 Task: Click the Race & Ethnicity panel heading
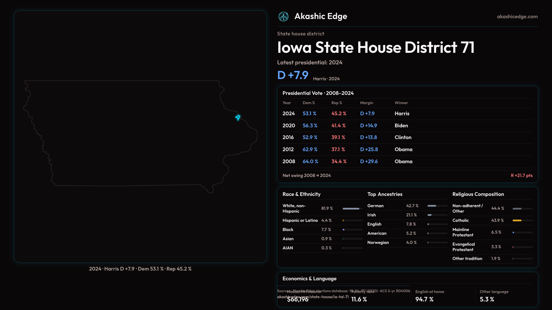(301, 194)
